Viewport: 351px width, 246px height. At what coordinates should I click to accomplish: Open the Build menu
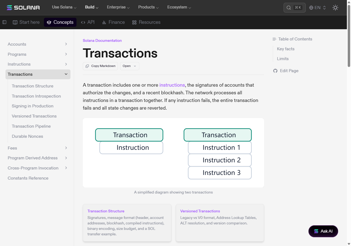(x=92, y=7)
